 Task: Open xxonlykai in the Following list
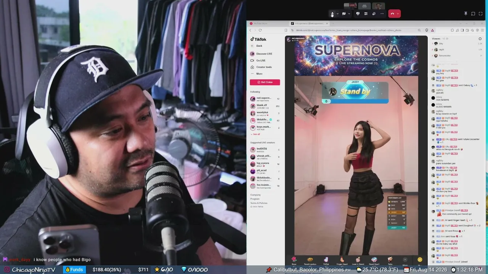[x=265, y=113]
